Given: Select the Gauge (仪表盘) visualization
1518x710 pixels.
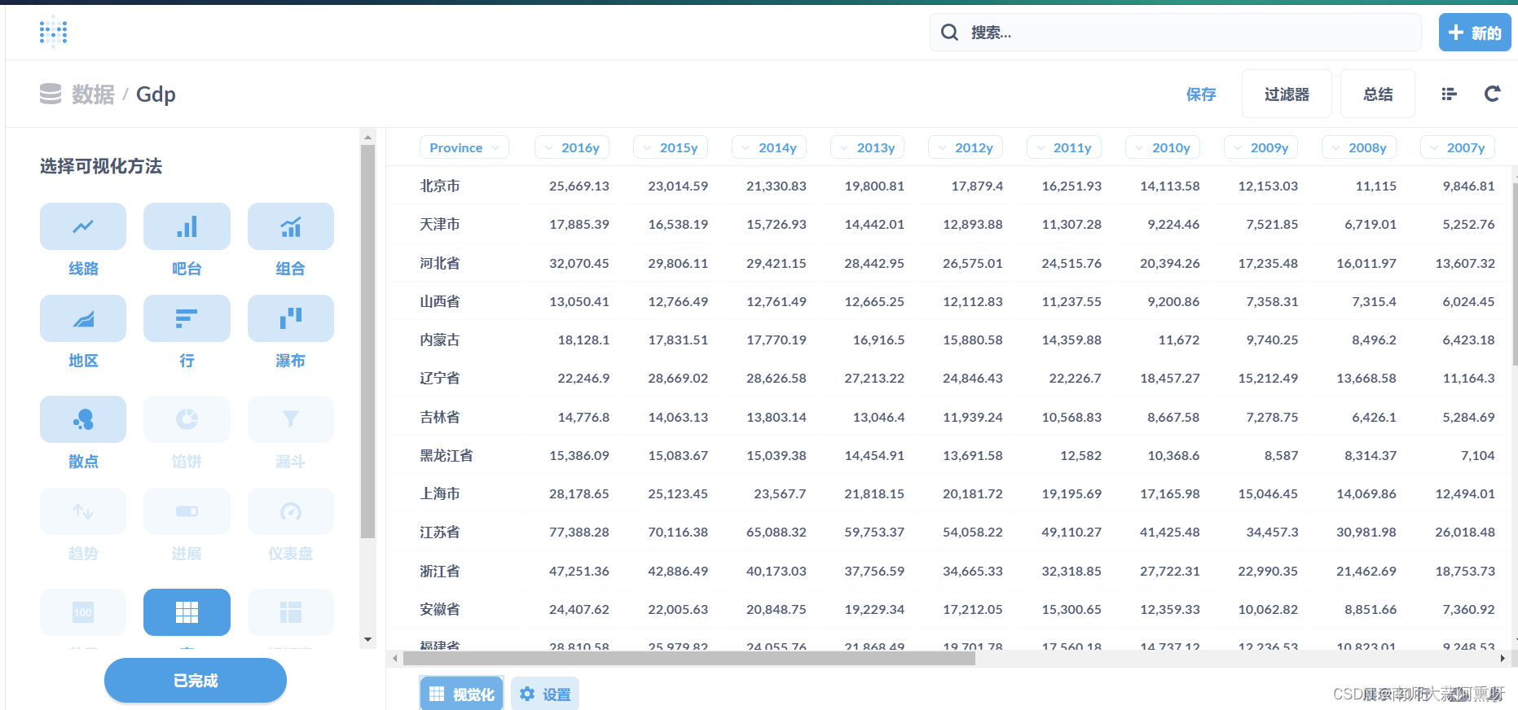Looking at the screenshot, I should [x=291, y=511].
